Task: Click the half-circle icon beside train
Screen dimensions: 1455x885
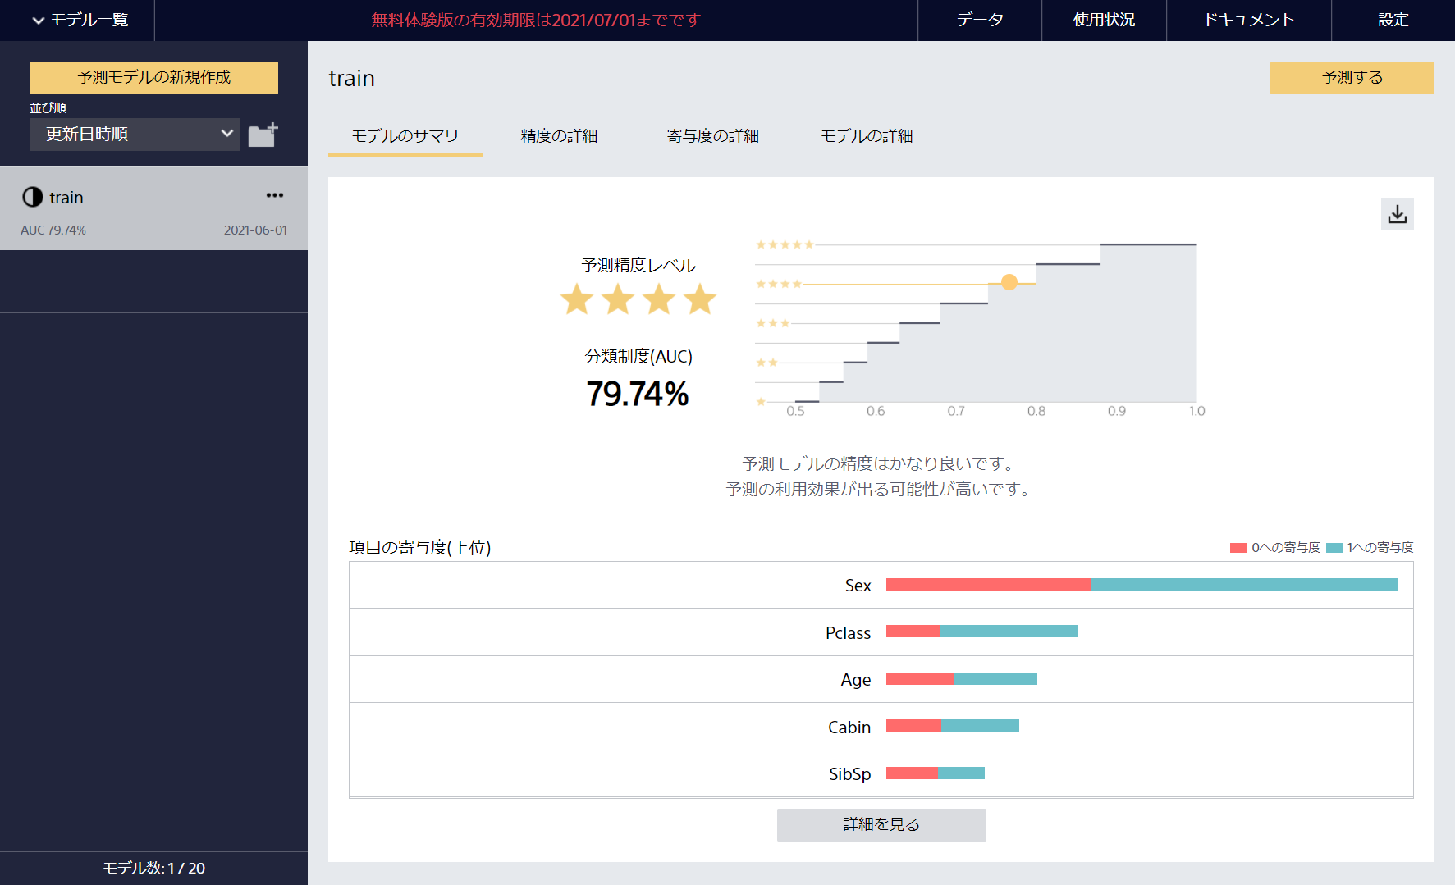Action: 33,197
